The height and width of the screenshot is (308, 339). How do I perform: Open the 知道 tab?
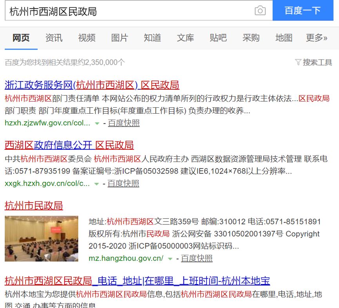[x=152, y=38]
